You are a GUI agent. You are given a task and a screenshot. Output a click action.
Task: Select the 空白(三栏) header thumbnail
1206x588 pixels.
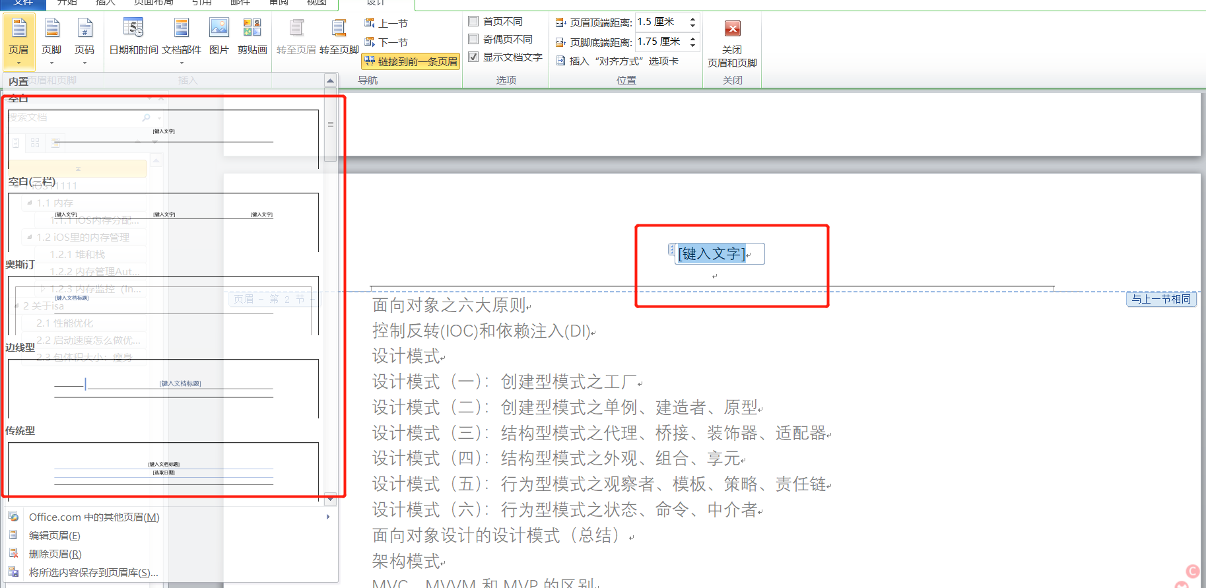[x=163, y=222]
